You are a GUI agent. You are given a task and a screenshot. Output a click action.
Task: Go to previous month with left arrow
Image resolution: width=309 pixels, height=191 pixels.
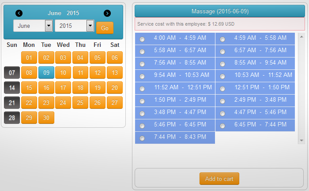(19, 13)
